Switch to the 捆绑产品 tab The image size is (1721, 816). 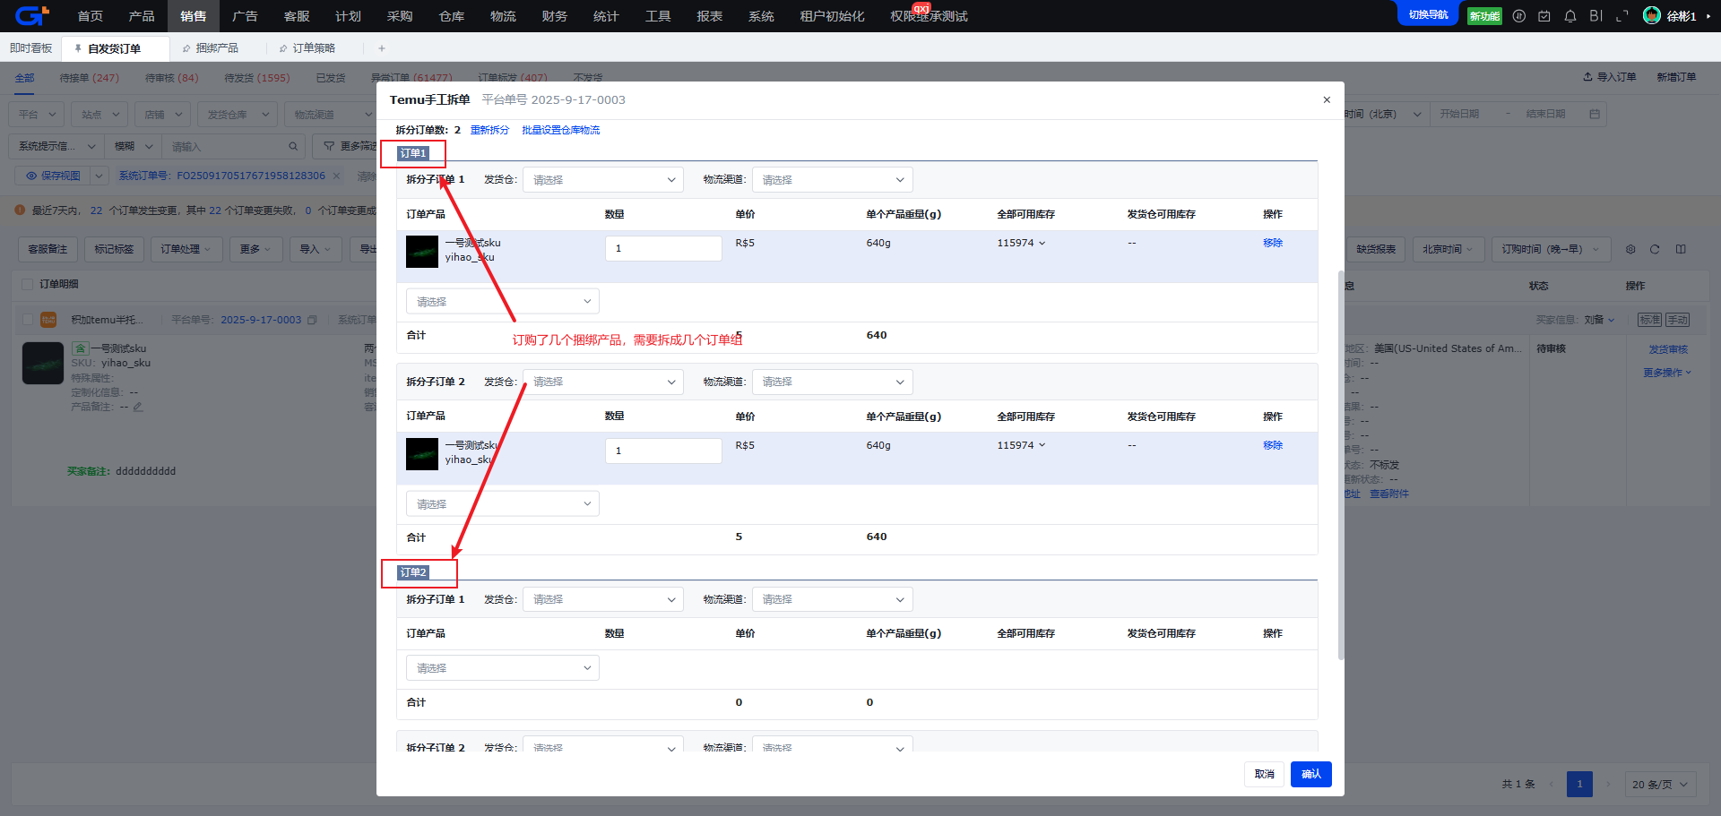[x=216, y=48]
